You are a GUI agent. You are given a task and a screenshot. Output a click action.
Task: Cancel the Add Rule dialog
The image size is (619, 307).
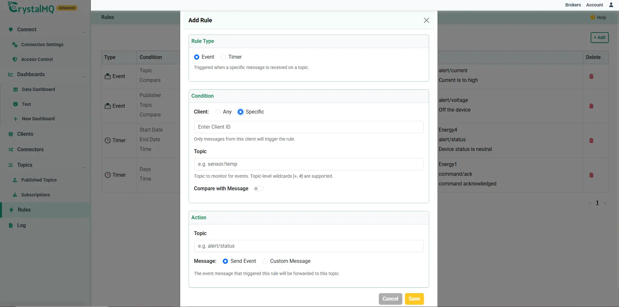coord(390,299)
